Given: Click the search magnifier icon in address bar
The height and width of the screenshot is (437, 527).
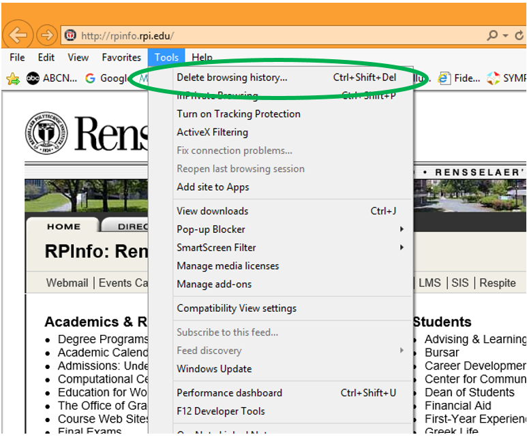Looking at the screenshot, I should pos(492,35).
